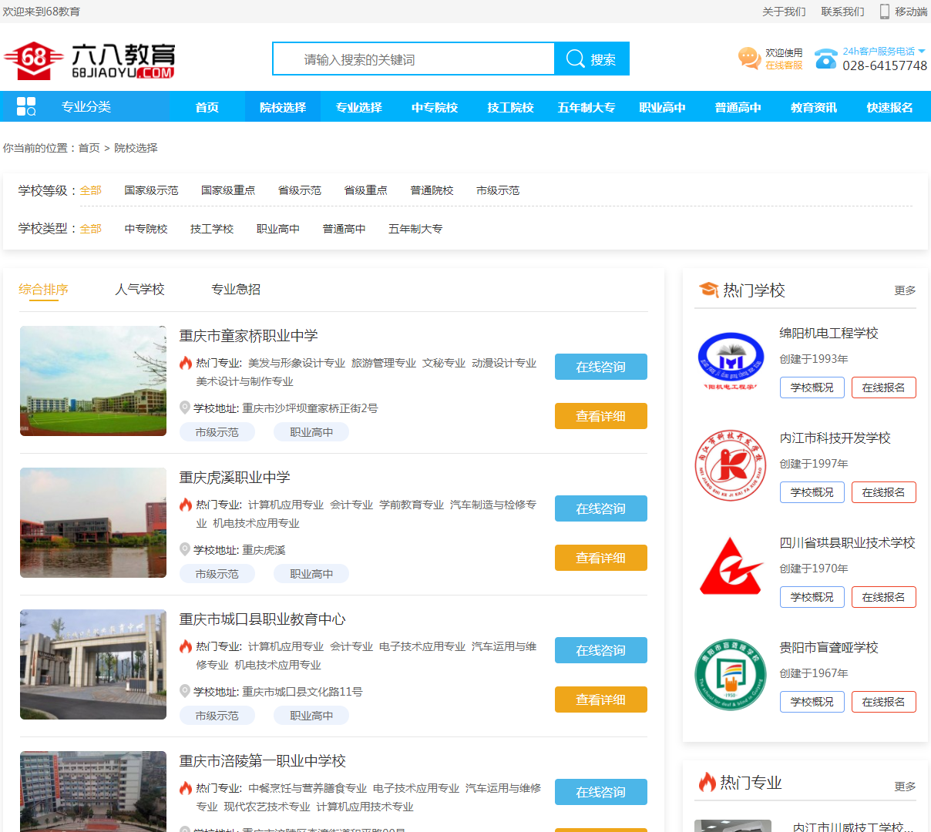Viewport: 931px width, 832px height.
Task: Click 在线咨询 for 重庆虎溪职业中学
Action: tap(601, 508)
